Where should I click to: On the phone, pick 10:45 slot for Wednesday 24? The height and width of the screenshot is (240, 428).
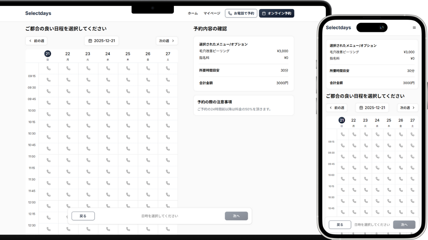click(x=378, y=212)
